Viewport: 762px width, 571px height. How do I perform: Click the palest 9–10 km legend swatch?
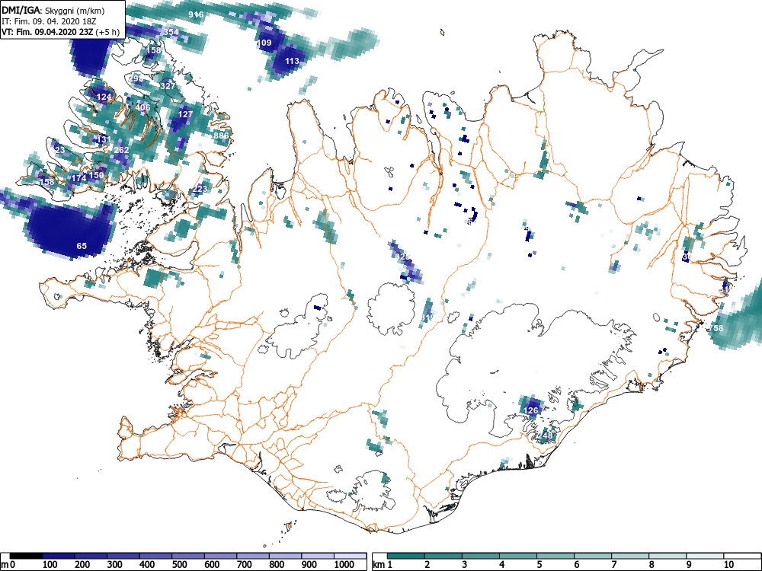(x=705, y=555)
